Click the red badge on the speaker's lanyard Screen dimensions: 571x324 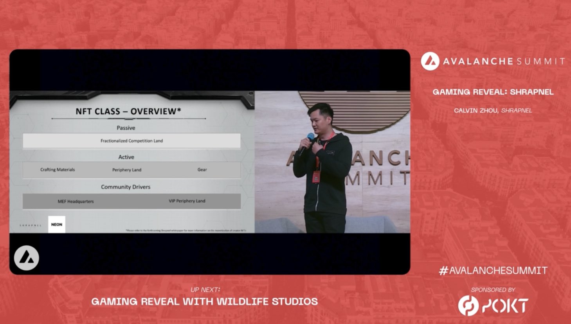point(315,178)
